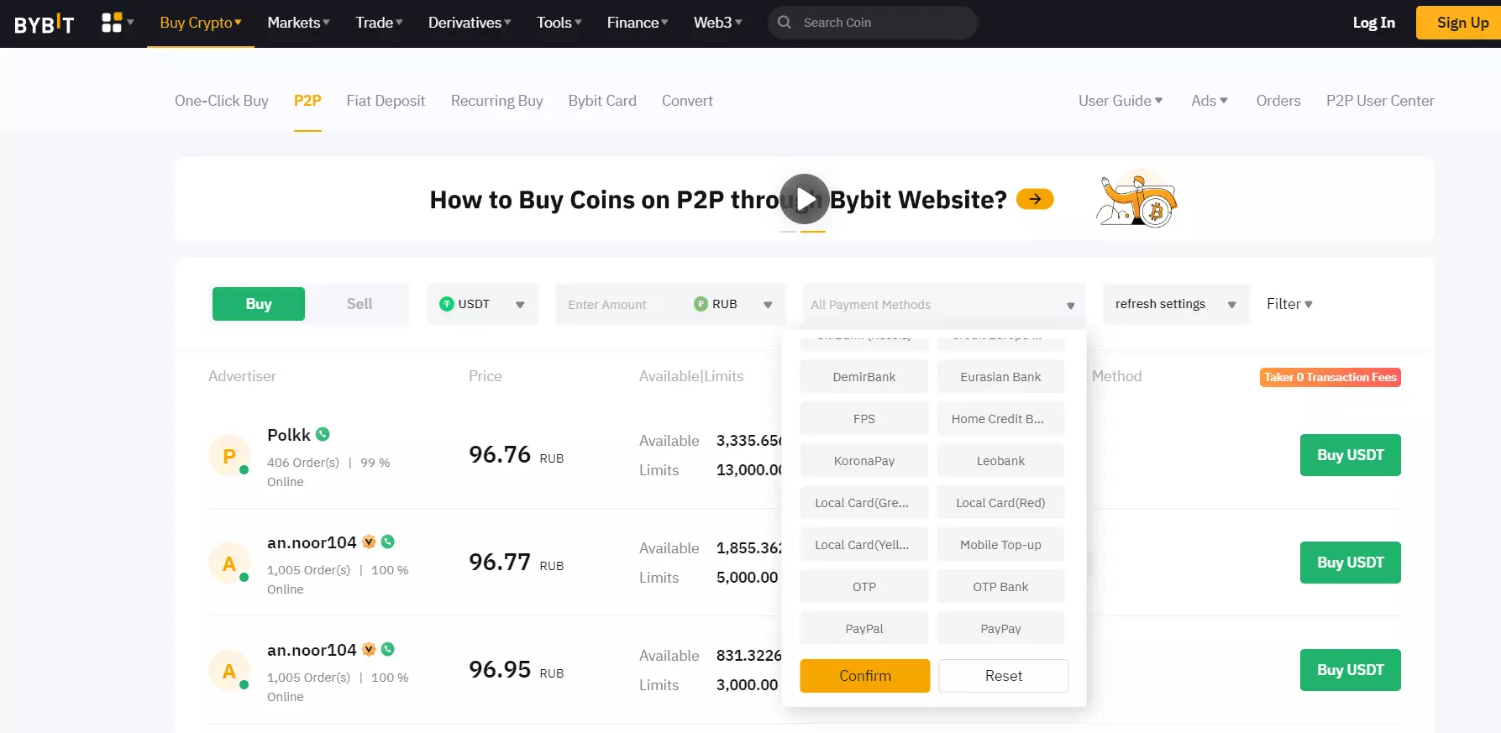1501x733 pixels.
Task: Click the Bybit logo
Action: (45, 24)
